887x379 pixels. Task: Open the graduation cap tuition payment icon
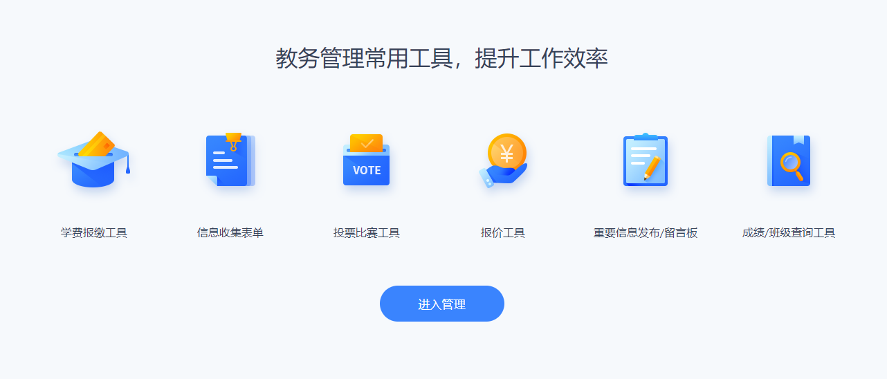[93, 160]
